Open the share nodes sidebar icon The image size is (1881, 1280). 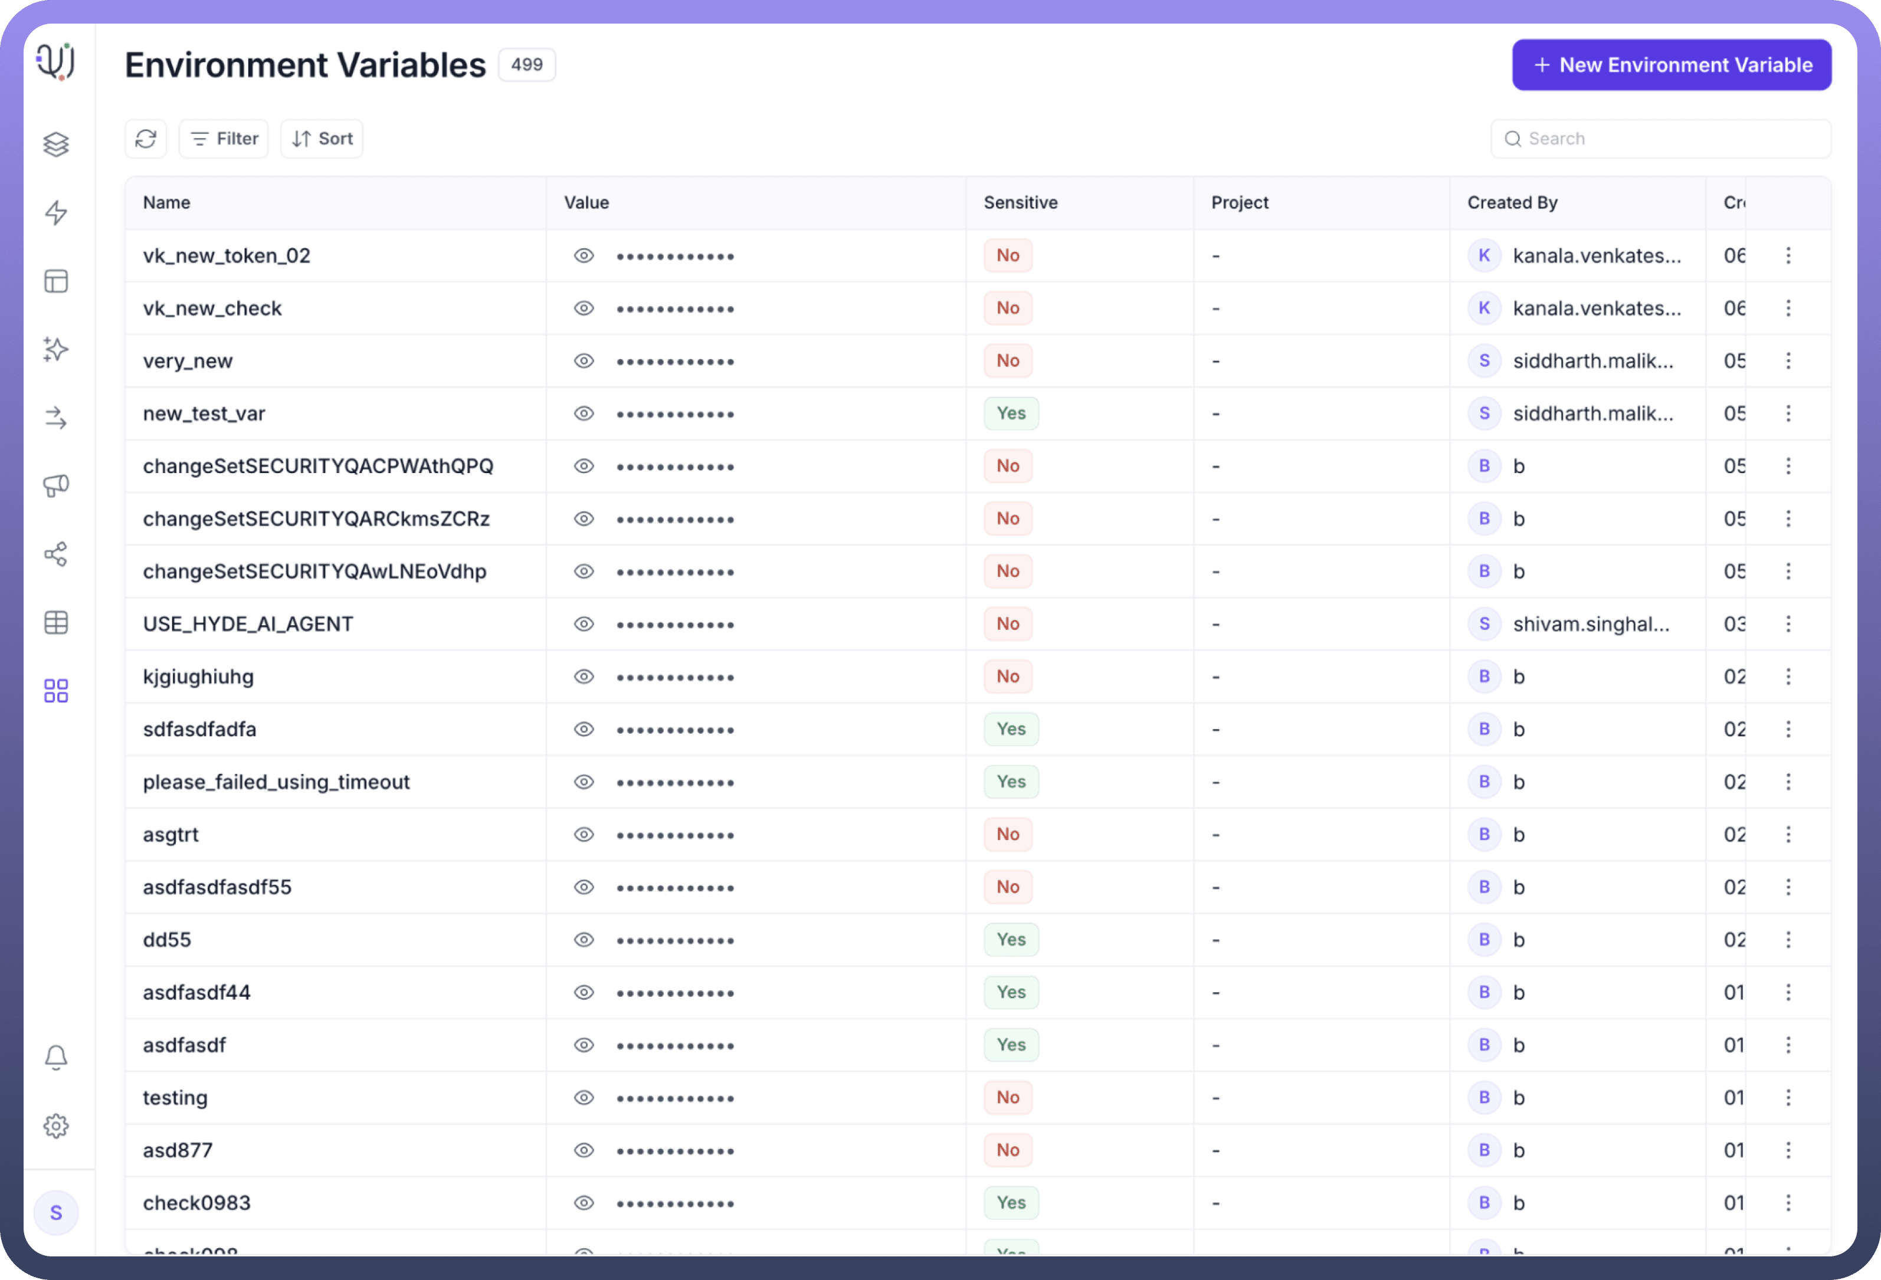56,554
